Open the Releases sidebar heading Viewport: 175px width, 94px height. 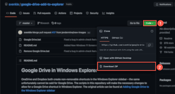(165, 63)
